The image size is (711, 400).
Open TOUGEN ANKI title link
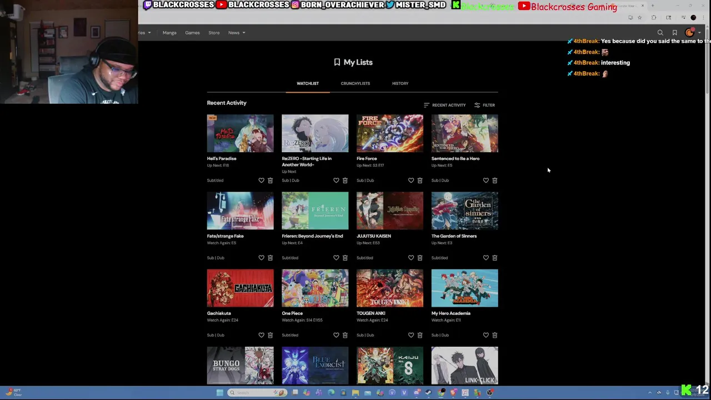(371, 313)
